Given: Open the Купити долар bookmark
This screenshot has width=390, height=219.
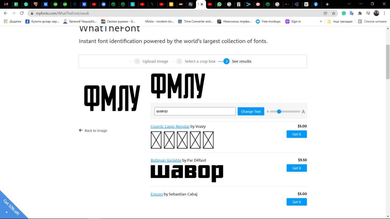Looking at the screenshot, I should tap(42, 22).
